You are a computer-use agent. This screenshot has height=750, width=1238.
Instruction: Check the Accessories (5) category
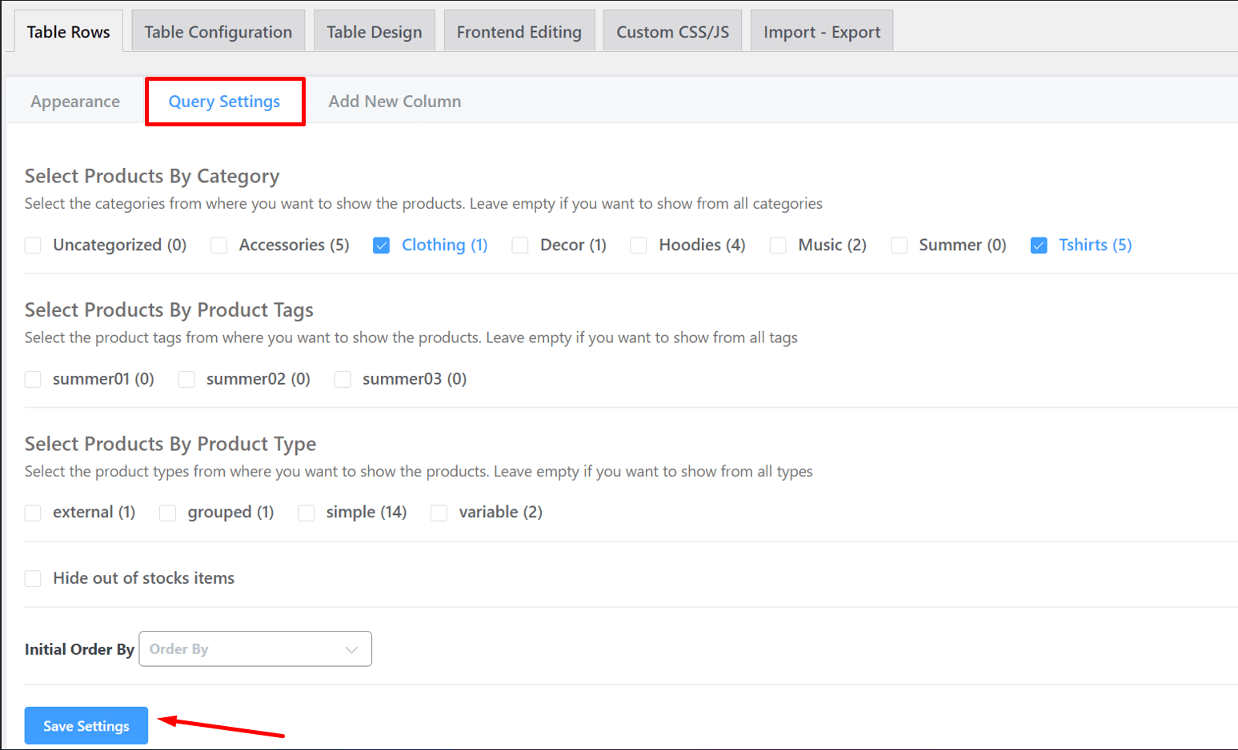[218, 245]
